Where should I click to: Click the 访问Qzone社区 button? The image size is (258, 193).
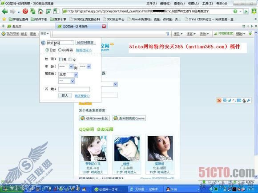tap(94, 118)
